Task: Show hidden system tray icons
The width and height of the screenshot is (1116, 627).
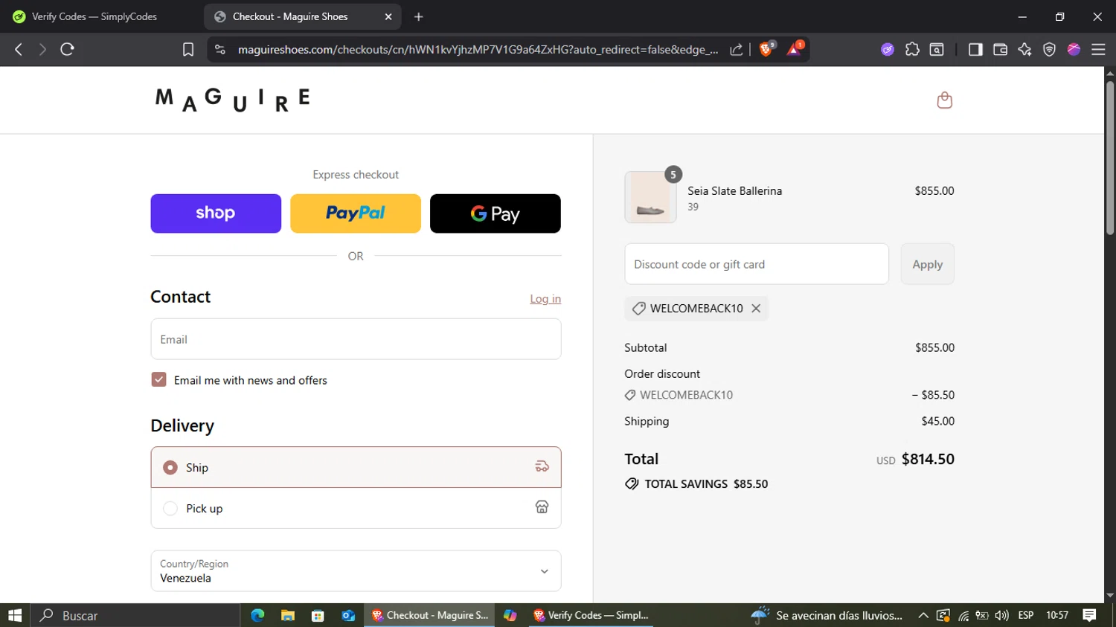Action: click(923, 615)
